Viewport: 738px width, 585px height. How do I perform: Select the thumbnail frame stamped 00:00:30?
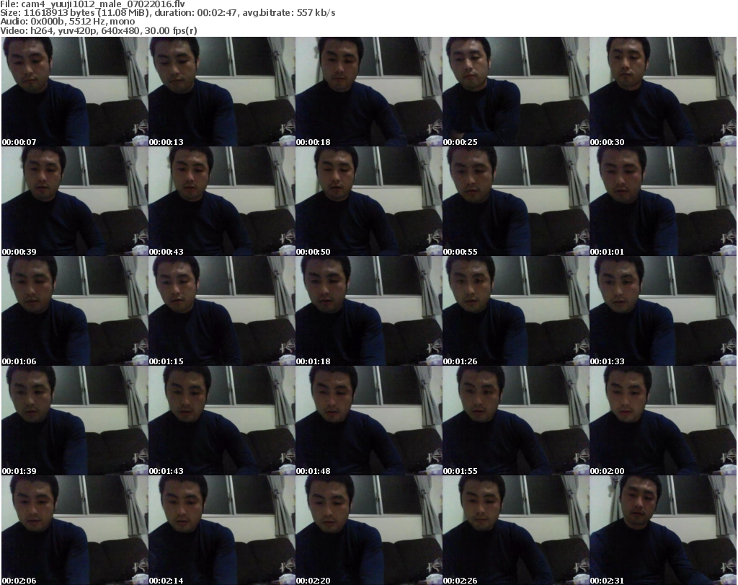[663, 92]
